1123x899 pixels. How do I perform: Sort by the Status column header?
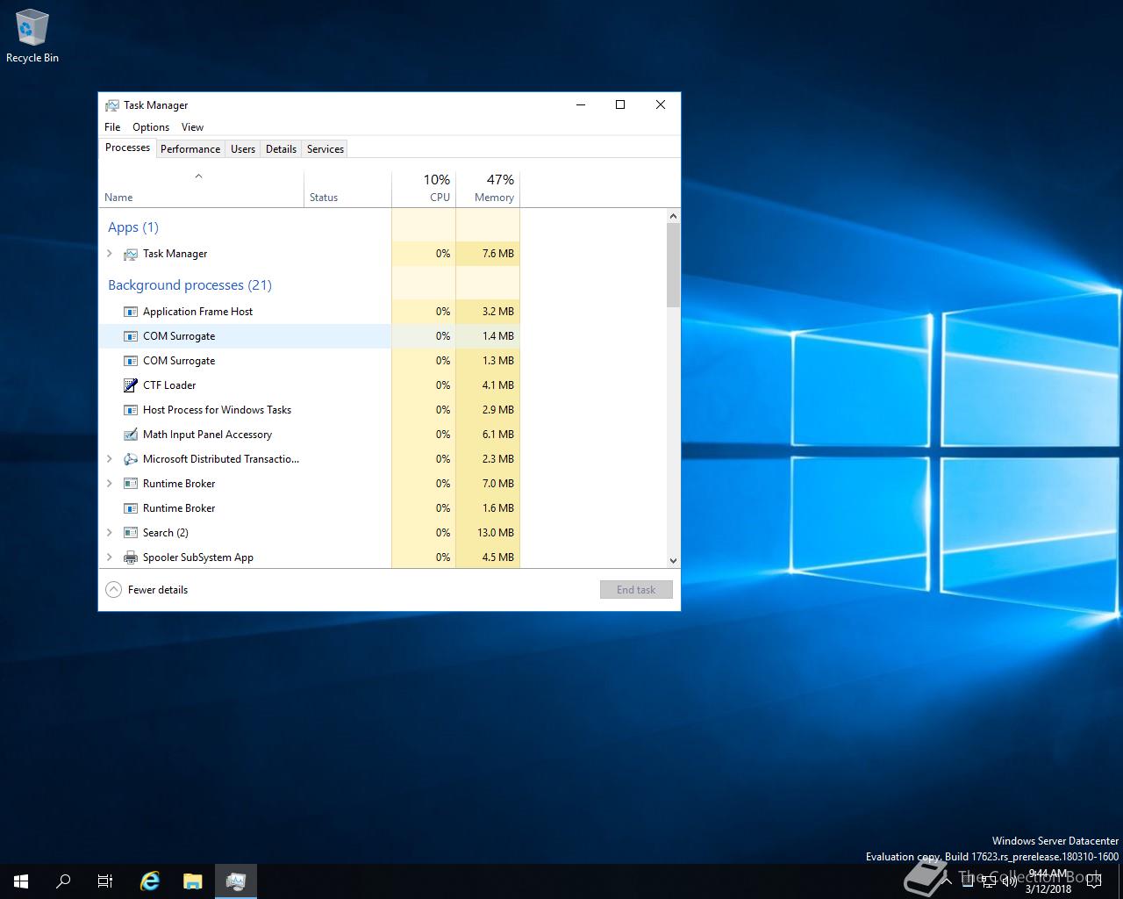(347, 189)
